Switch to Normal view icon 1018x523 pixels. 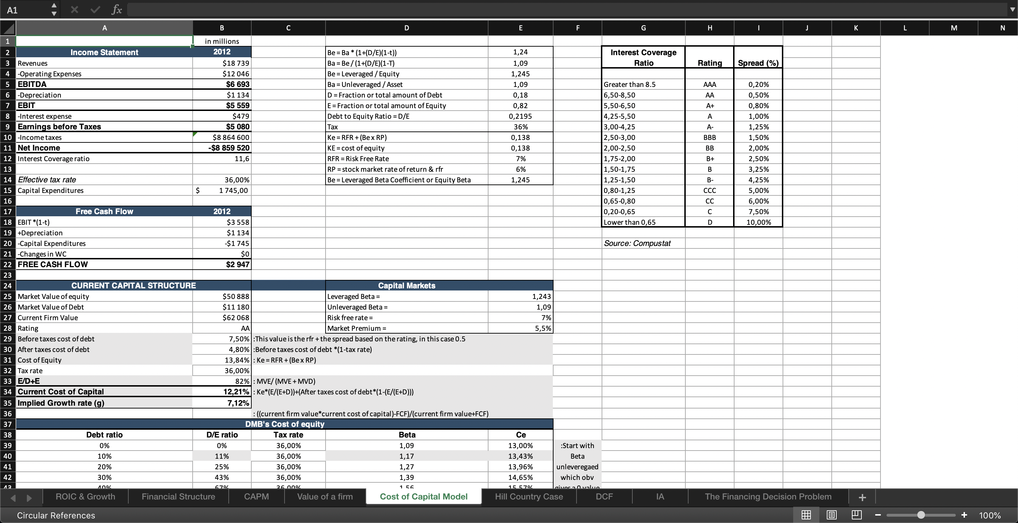(x=806, y=515)
